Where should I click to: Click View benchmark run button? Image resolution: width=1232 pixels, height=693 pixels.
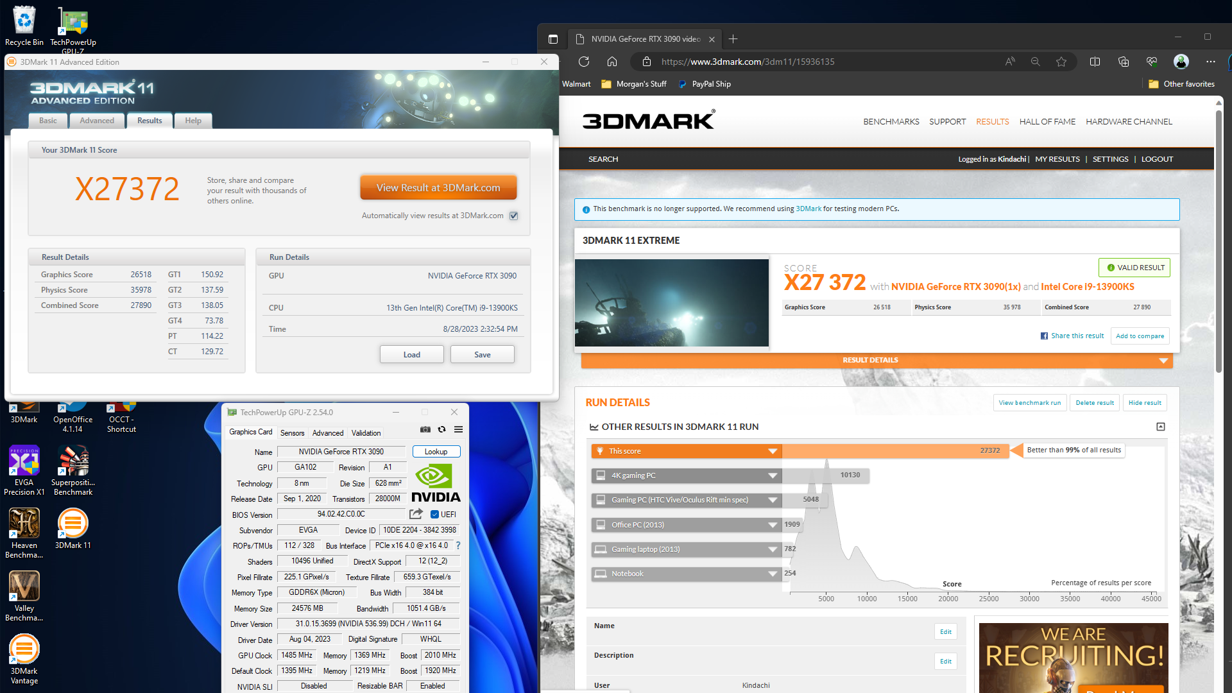pos(1029,402)
